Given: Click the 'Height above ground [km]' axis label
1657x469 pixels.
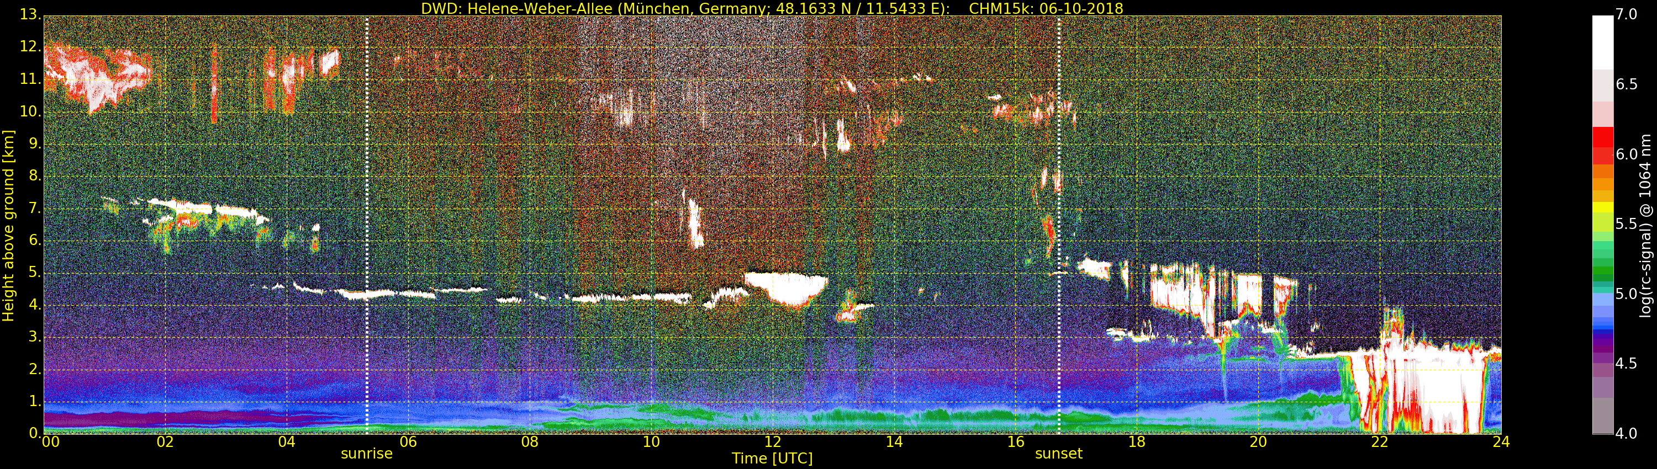Looking at the screenshot, I should click(x=8, y=226).
